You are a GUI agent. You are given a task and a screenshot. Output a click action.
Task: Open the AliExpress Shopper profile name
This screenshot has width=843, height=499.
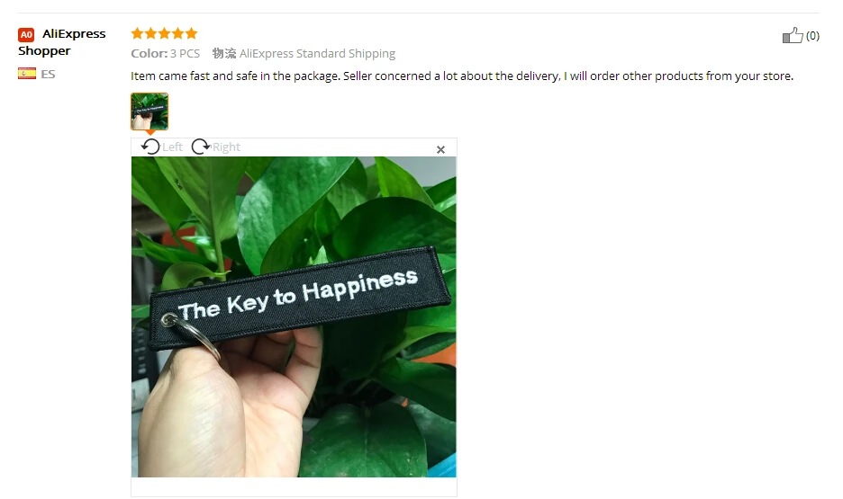coord(62,42)
